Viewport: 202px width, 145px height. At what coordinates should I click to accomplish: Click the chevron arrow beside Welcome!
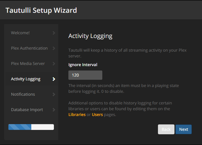(54, 33)
